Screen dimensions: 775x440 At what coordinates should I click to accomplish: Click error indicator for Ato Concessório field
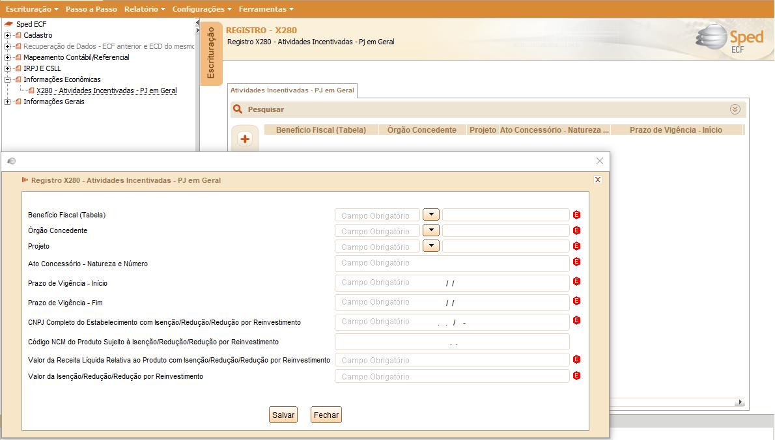coord(576,262)
